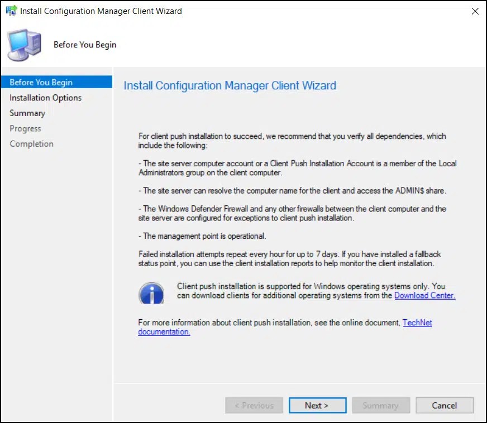487x423 pixels.
Task: Select "Before You Begin" in the left sidebar
Action: coord(41,82)
